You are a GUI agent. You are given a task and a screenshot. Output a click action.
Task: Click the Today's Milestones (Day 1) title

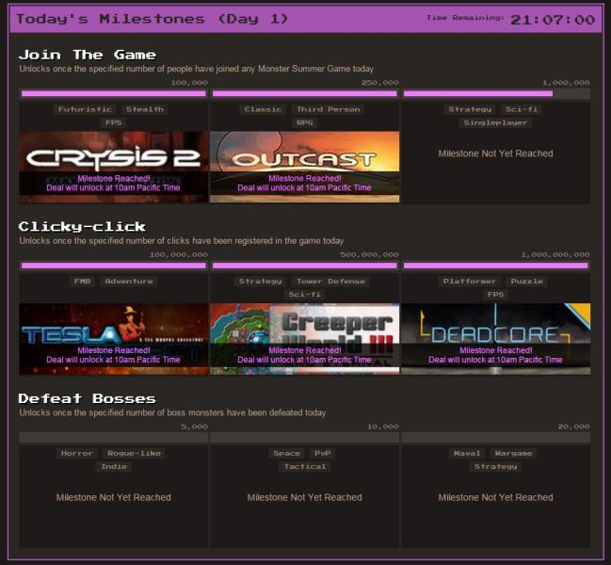[x=152, y=19]
